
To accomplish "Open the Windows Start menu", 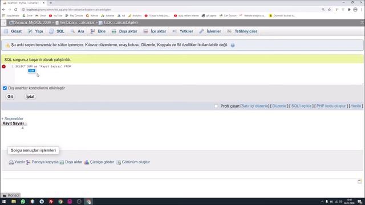I will pos(4,202).
